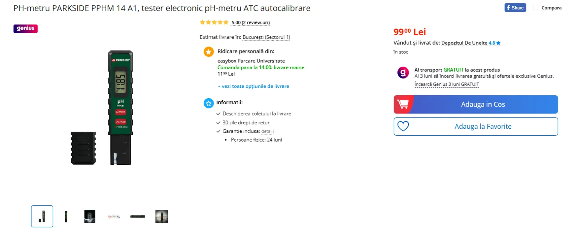Click the five-star rating icons
Viewport: 579px width, 231px height.
(214, 22)
